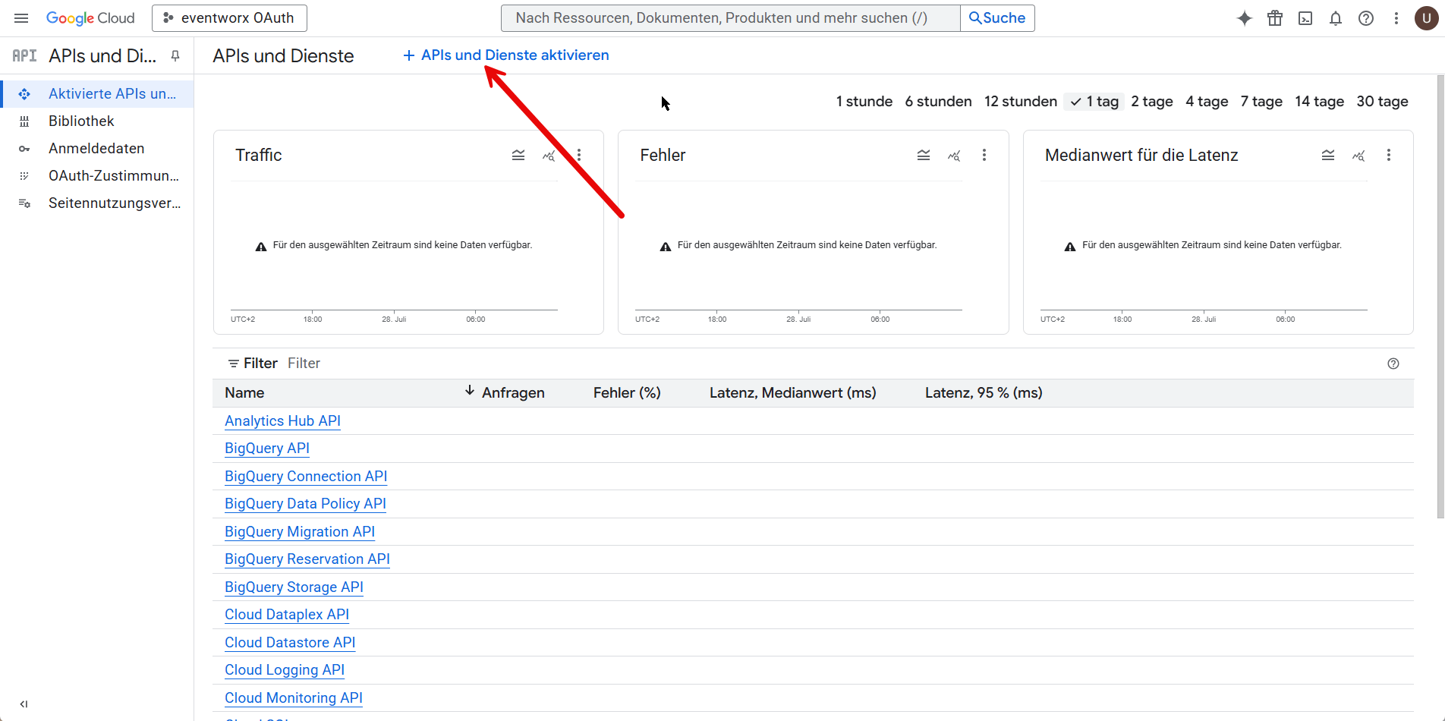Activate Cloud Shell terminal icon

[1305, 18]
